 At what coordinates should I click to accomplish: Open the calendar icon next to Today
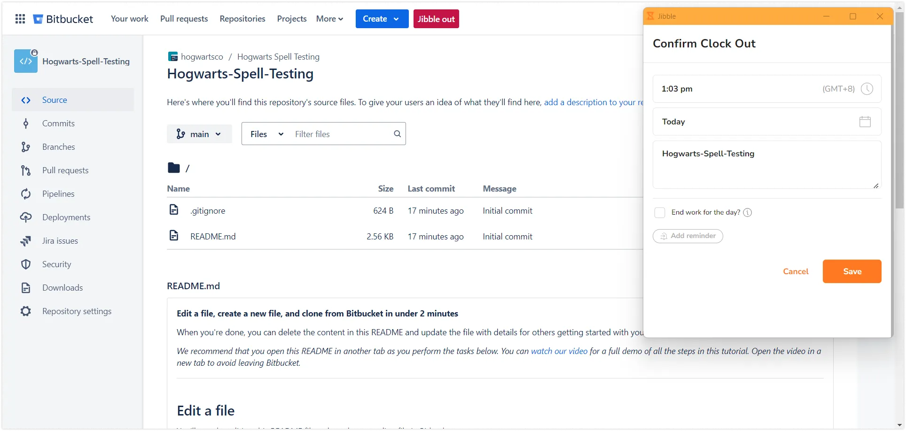[865, 122]
